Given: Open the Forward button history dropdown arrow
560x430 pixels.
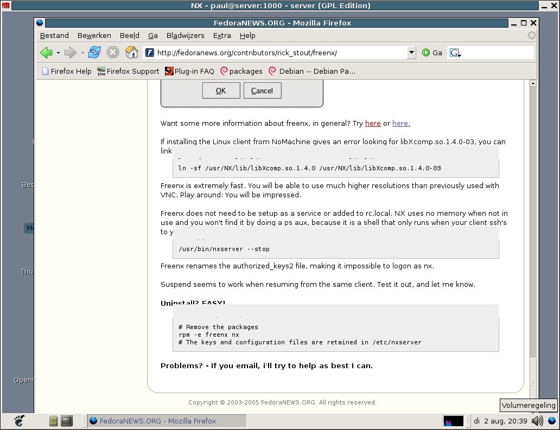Looking at the screenshot, I should pyautogui.click(x=82, y=53).
